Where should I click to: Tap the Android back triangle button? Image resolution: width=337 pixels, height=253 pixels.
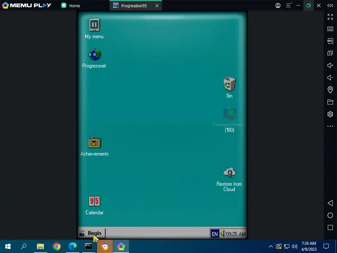pyautogui.click(x=330, y=203)
